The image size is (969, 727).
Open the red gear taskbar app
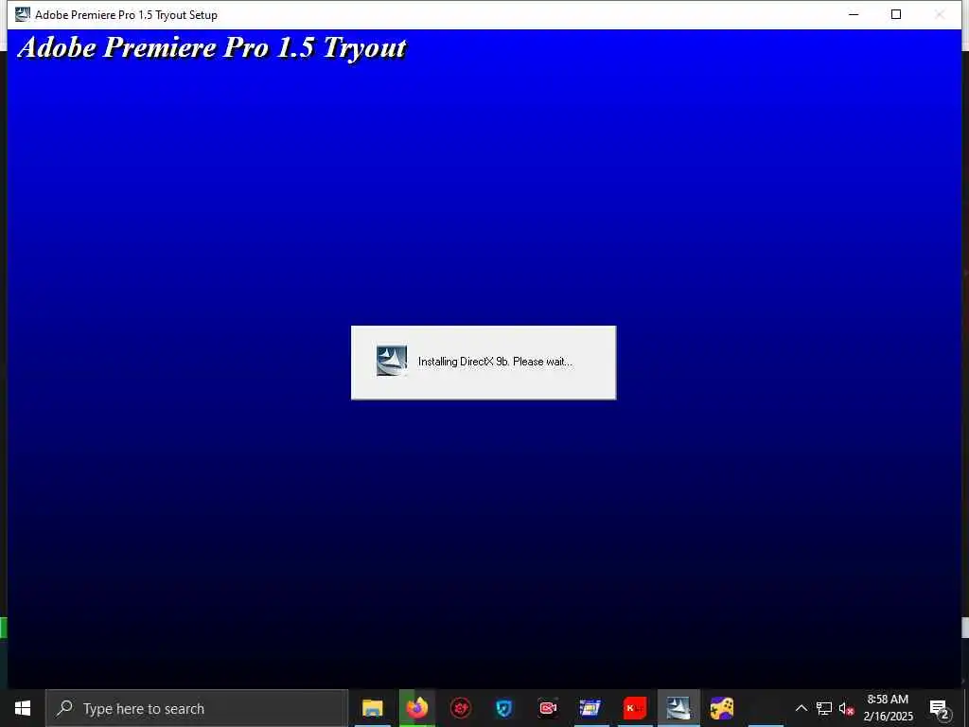click(461, 708)
